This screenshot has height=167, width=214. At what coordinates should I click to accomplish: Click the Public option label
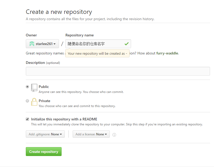pyautogui.click(x=44, y=87)
